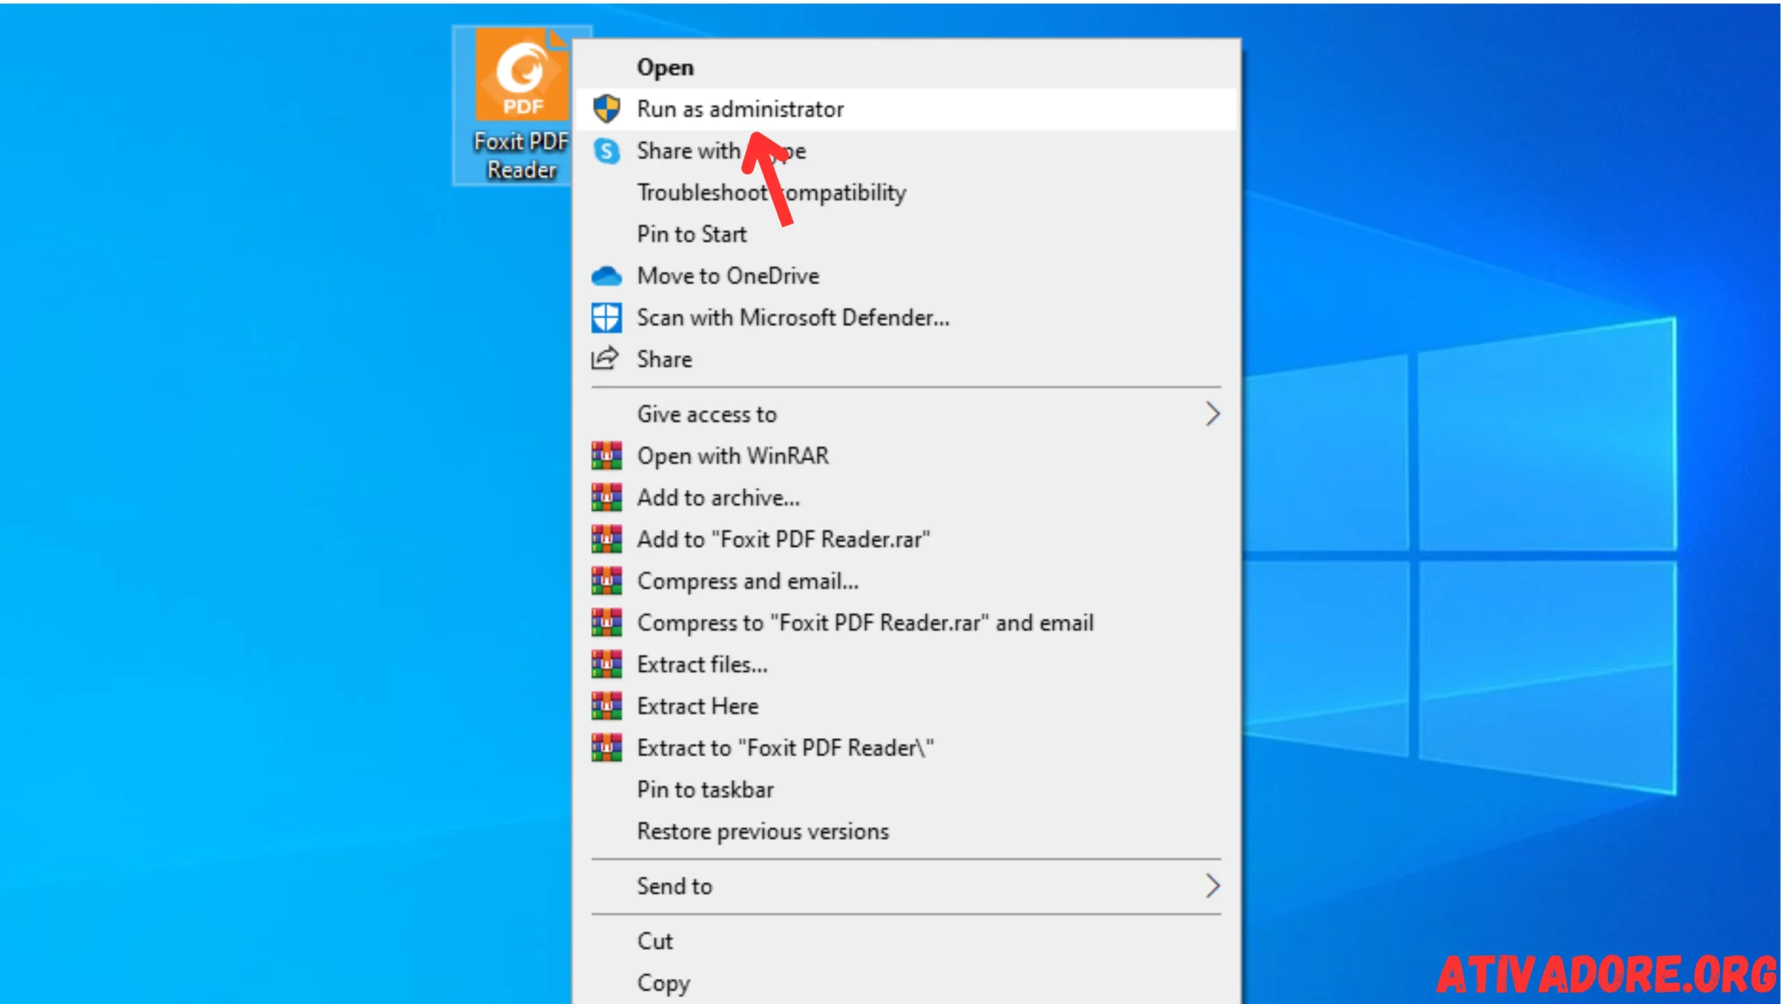Expand the Give access to submenu arrow

click(x=1213, y=414)
